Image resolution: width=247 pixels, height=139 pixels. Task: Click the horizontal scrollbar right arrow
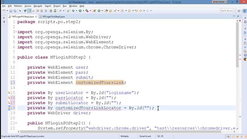[x=234, y=132]
